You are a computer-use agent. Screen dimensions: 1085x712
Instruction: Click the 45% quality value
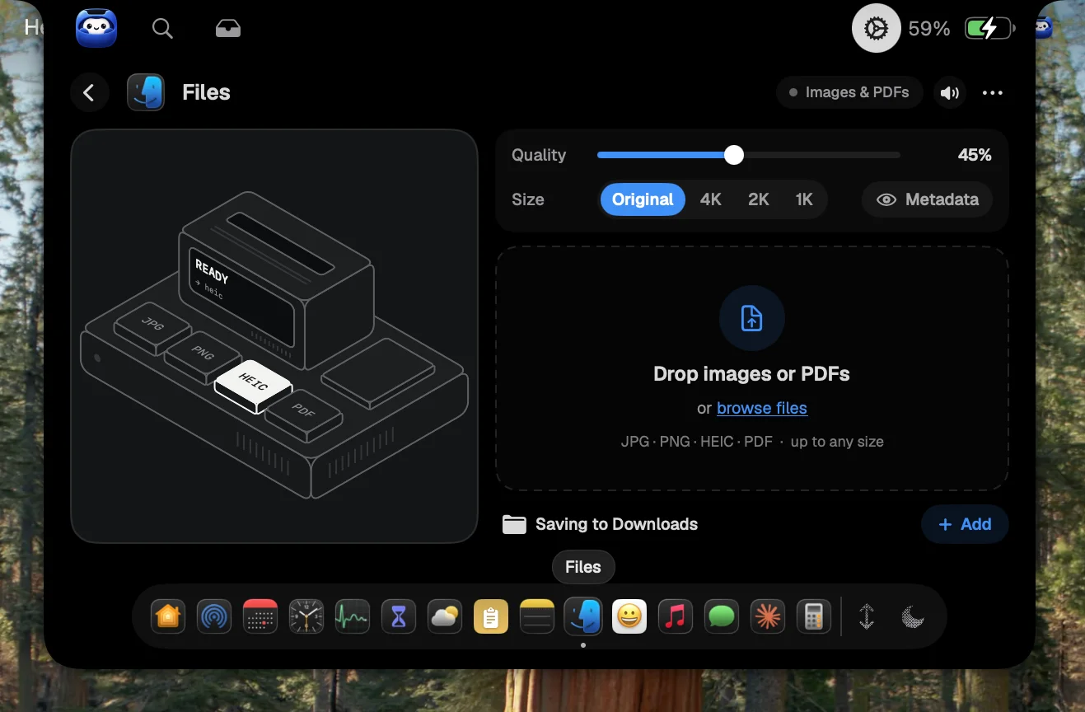(x=975, y=155)
